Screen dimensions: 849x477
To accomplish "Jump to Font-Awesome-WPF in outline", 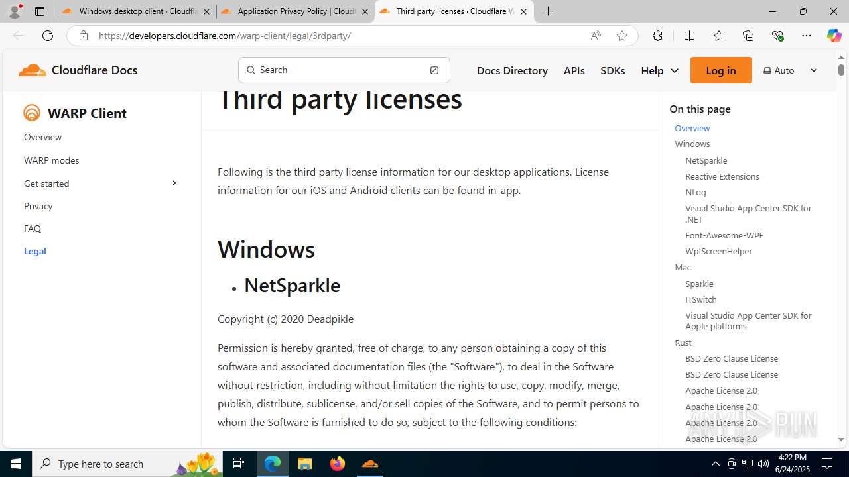I will point(724,235).
